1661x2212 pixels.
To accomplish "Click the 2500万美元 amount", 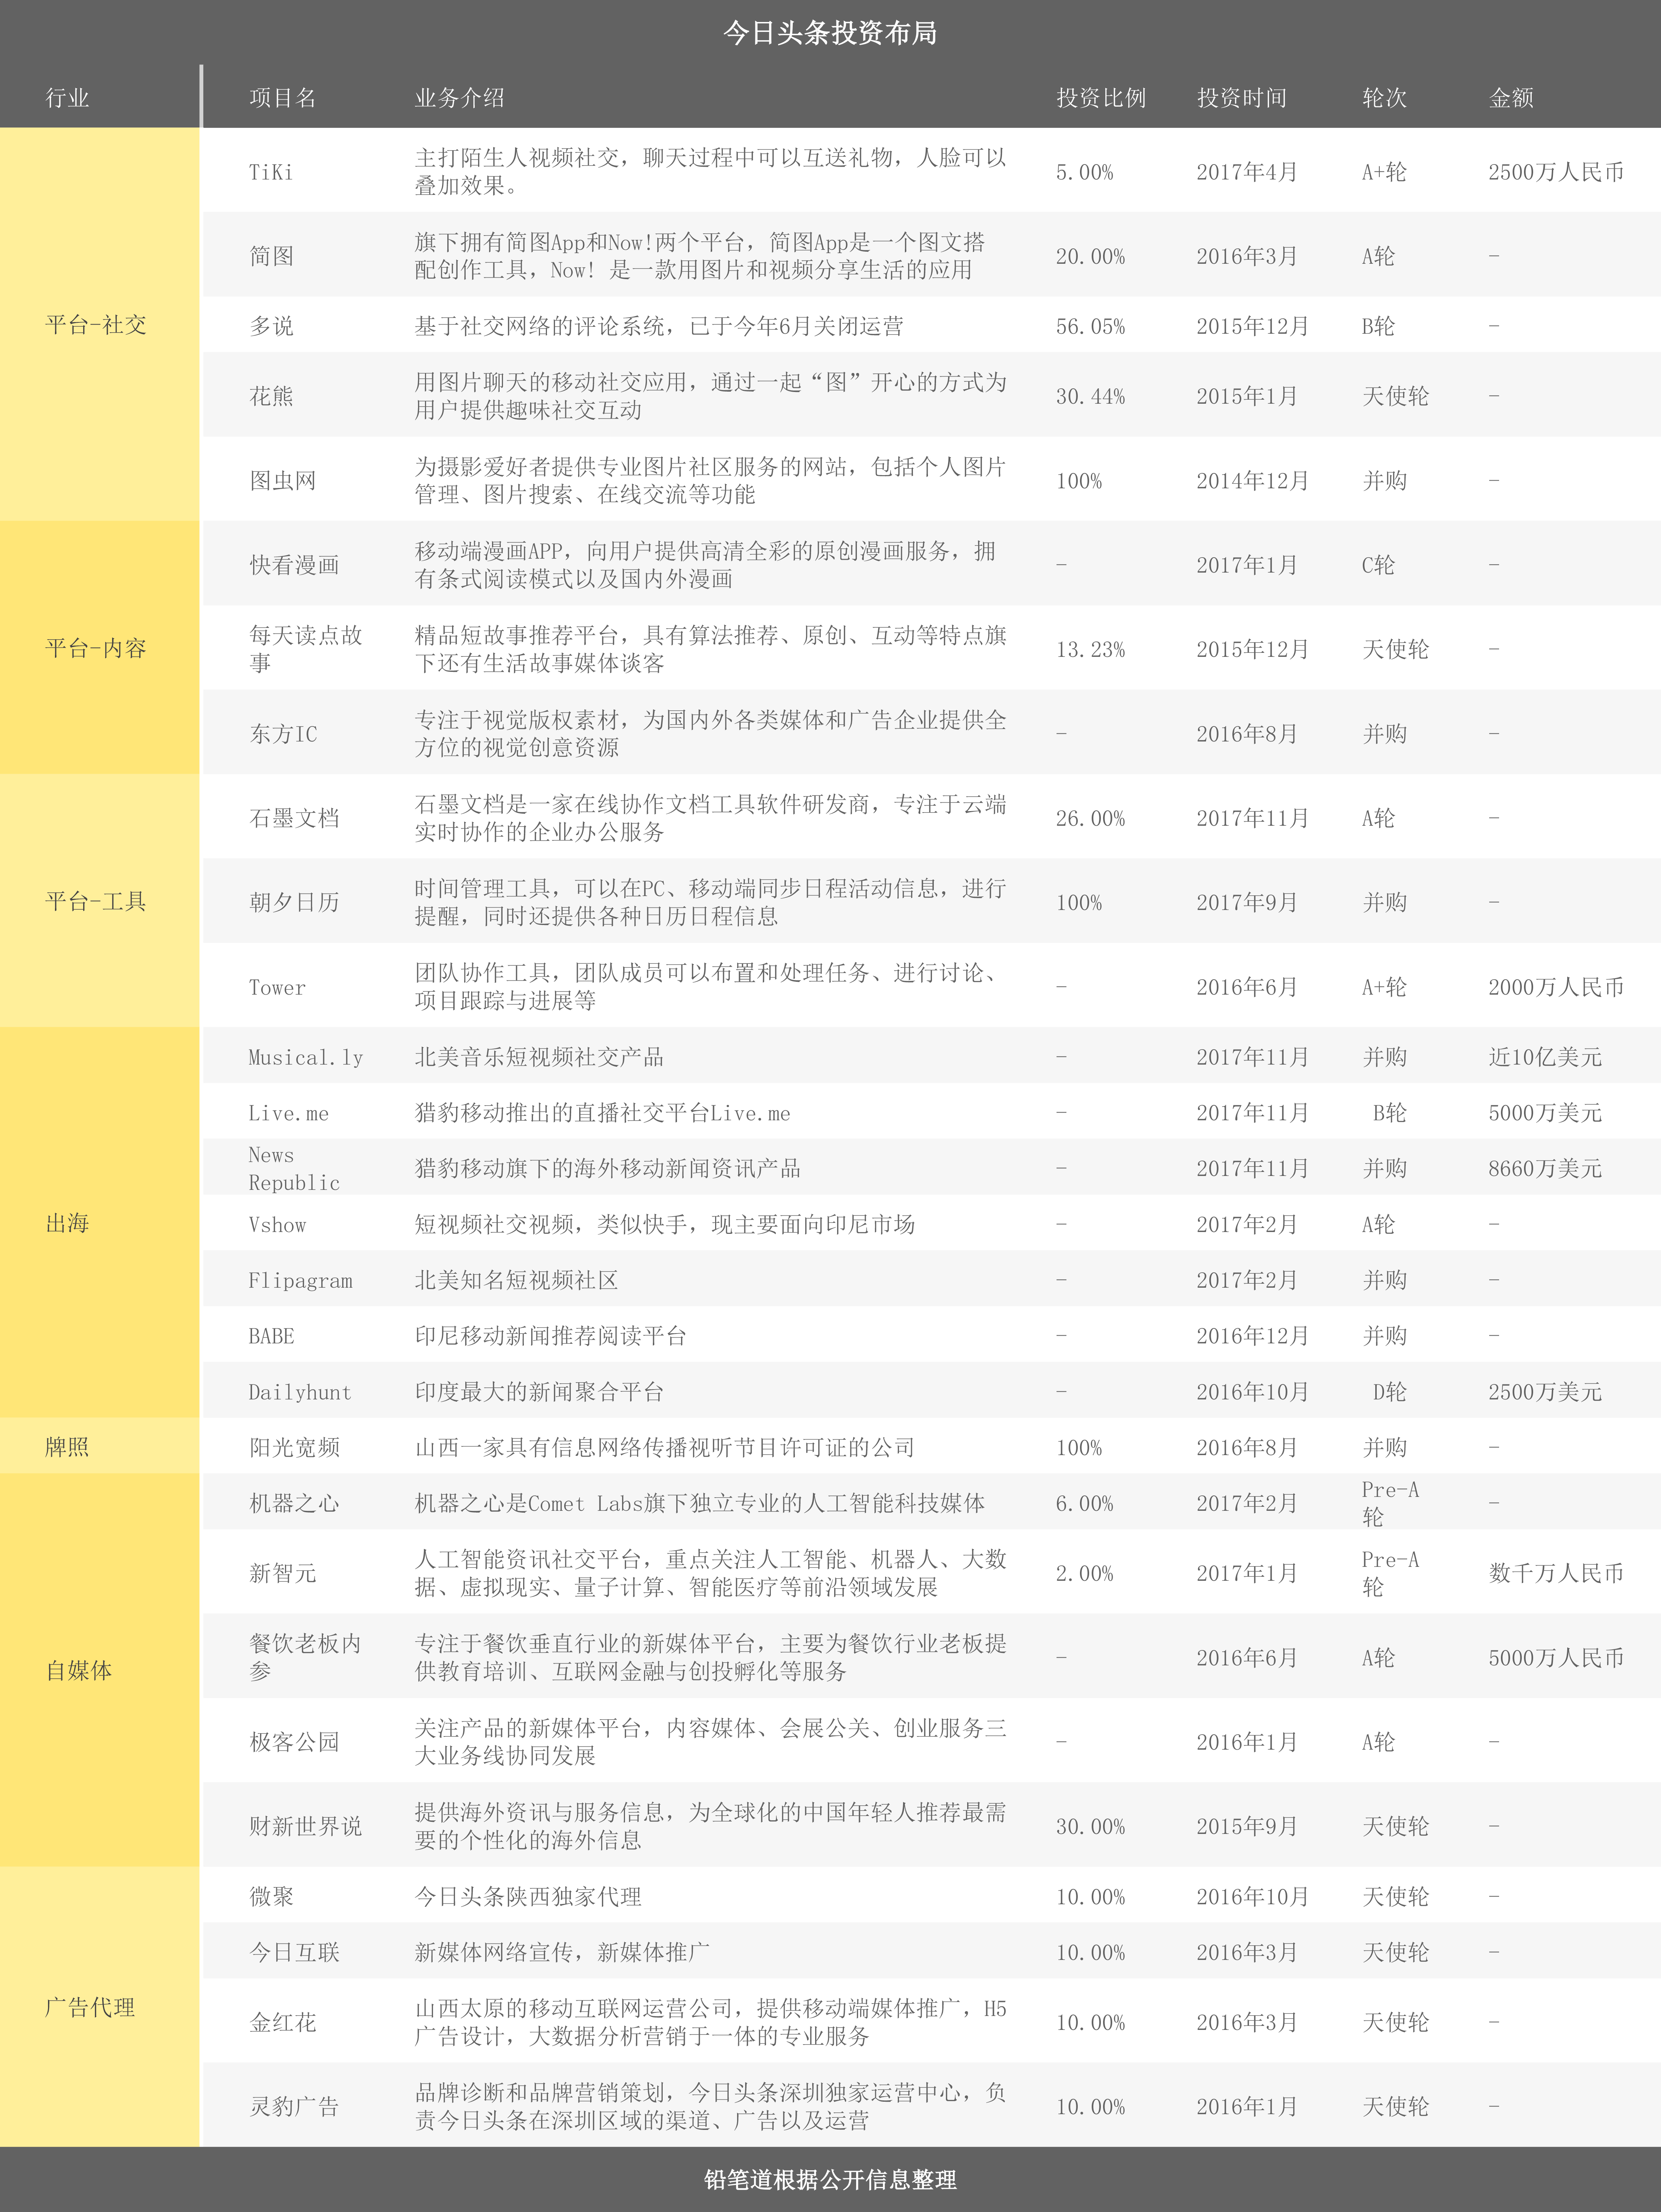I will [x=1545, y=1392].
